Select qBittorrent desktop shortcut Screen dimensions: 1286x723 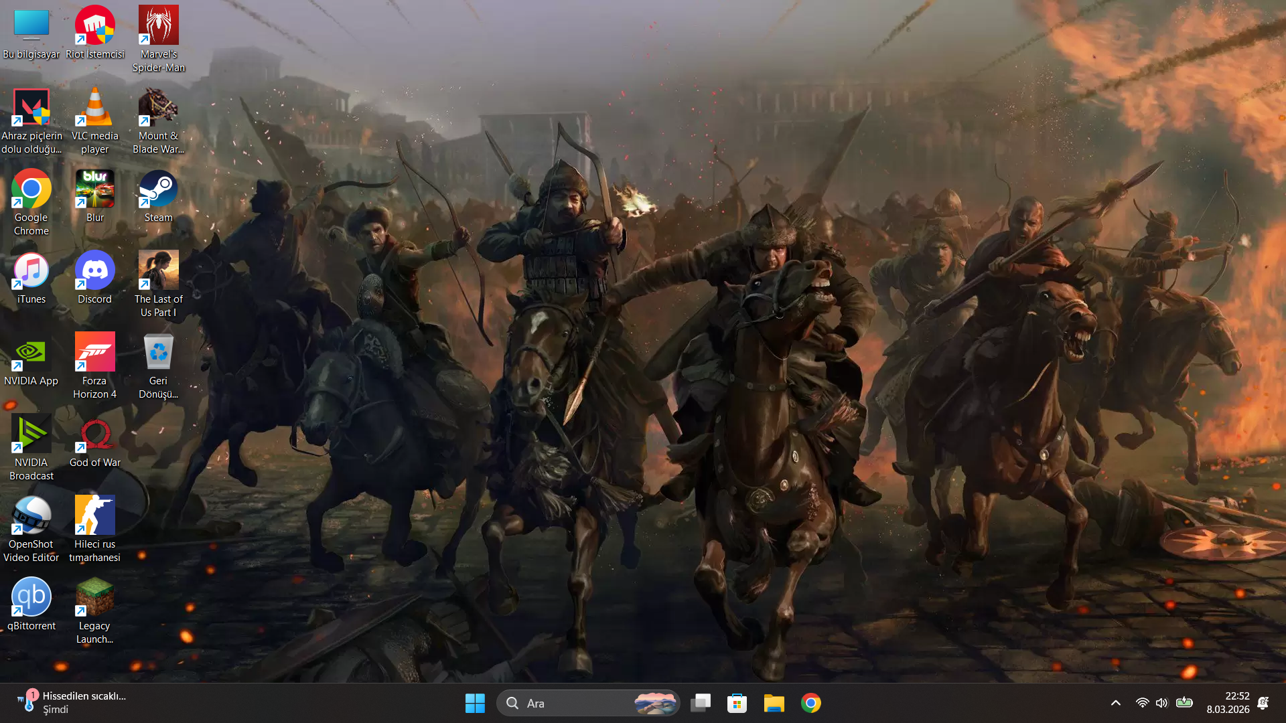click(31, 605)
